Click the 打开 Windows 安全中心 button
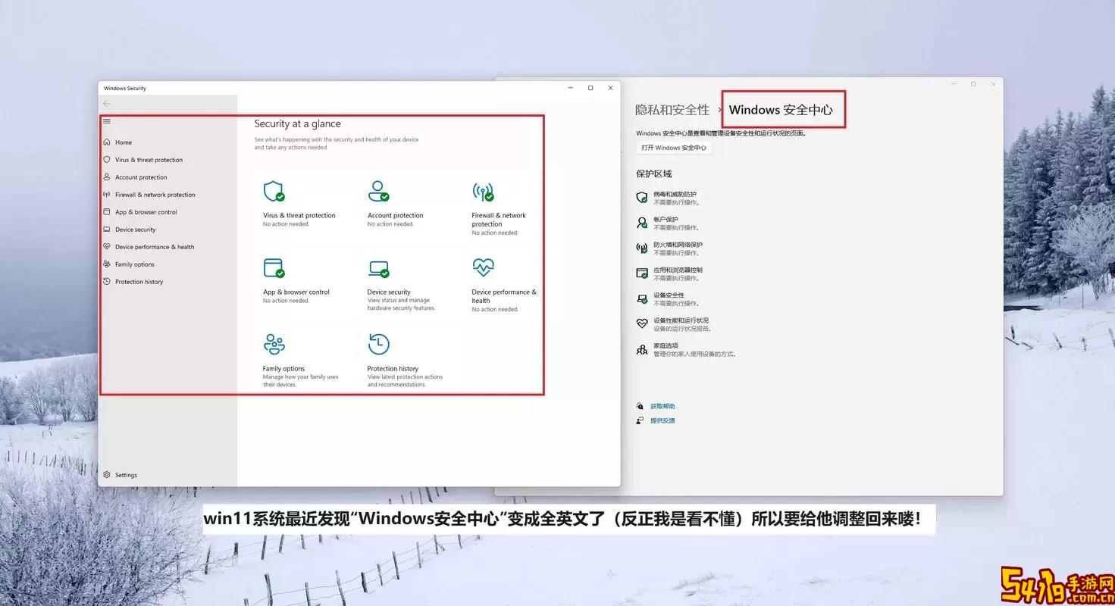Viewport: 1115px width, 606px height. 674,148
